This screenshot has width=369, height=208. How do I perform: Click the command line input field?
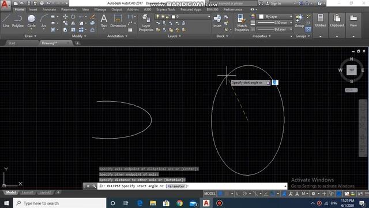[192, 186]
